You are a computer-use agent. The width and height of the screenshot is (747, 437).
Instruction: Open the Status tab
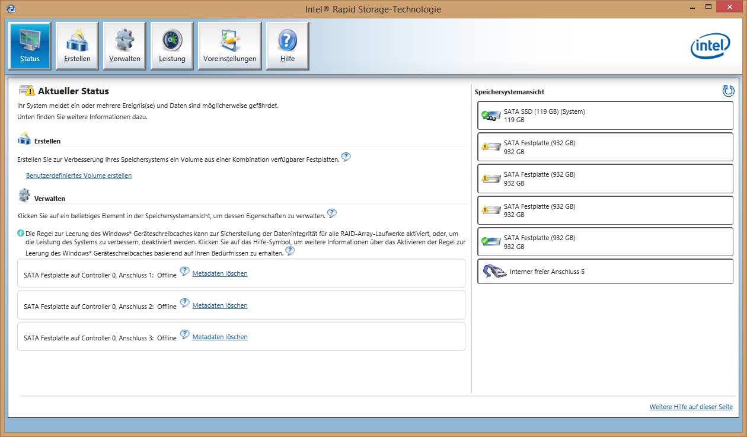[x=30, y=46]
